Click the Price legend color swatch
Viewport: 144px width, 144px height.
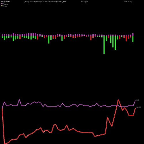2,6
